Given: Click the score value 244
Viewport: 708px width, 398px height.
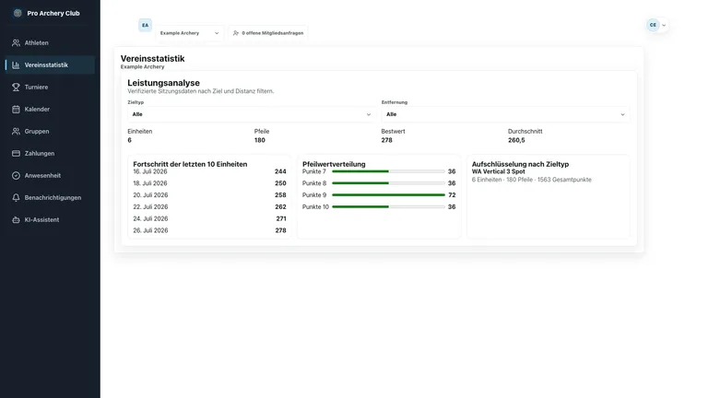Looking at the screenshot, I should (280, 171).
